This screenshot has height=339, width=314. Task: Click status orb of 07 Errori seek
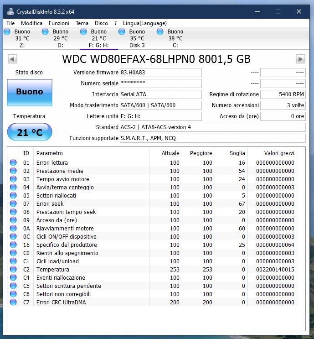(13, 203)
